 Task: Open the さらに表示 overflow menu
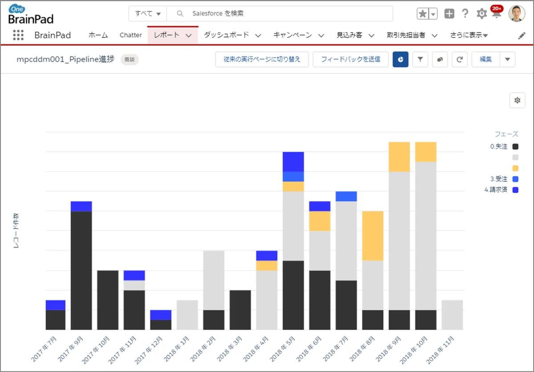[x=469, y=35]
